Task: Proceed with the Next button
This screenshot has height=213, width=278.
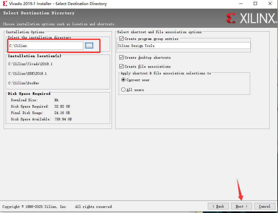Action: click(x=242, y=206)
